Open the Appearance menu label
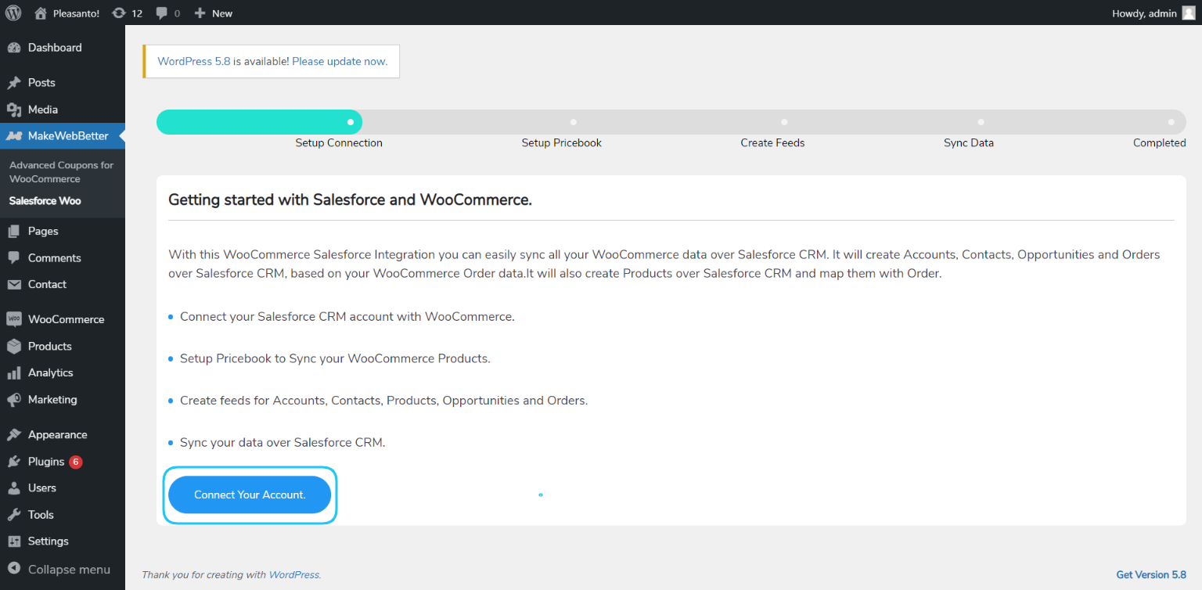 [57, 434]
